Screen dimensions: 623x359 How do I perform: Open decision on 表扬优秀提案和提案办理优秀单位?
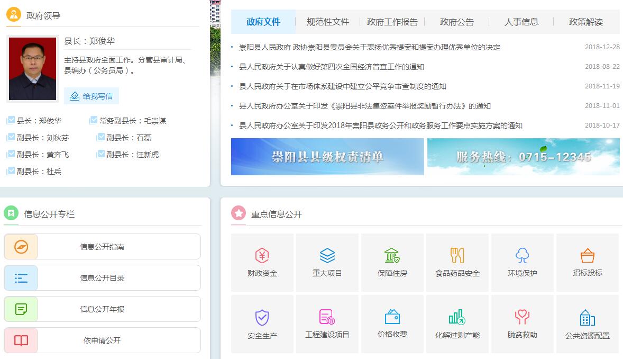point(370,47)
